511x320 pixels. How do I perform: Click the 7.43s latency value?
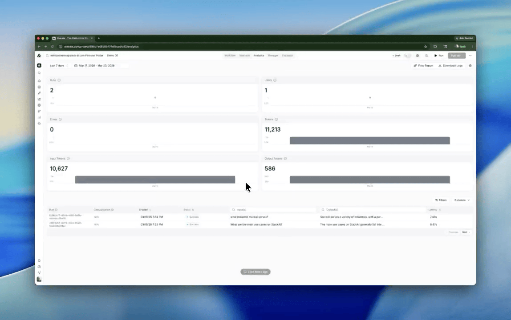(x=433, y=217)
